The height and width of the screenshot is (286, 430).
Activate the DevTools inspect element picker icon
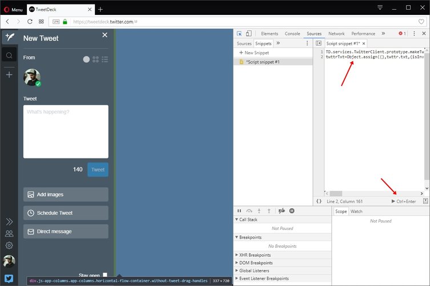pyautogui.click(x=239, y=34)
